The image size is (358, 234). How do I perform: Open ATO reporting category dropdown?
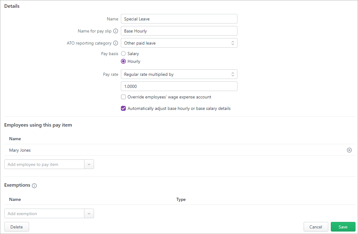point(179,43)
